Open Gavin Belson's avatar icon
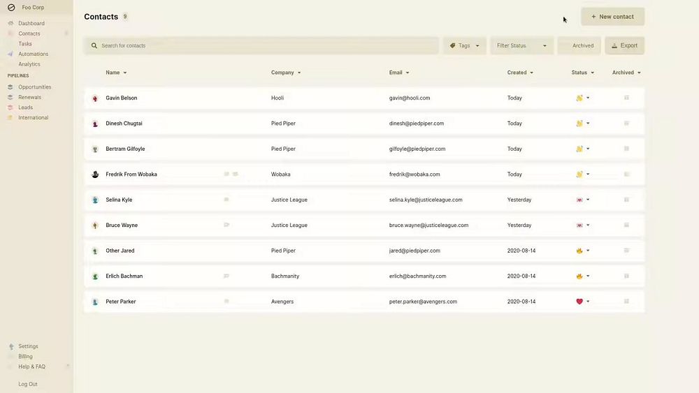The image size is (699, 393). click(x=95, y=98)
